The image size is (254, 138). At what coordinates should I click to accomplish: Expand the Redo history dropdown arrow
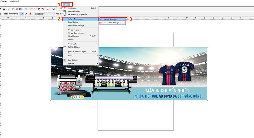(x=34, y=9)
